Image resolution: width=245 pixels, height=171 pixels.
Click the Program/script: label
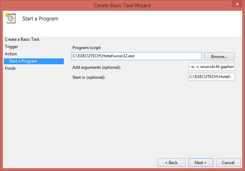coord(87,48)
